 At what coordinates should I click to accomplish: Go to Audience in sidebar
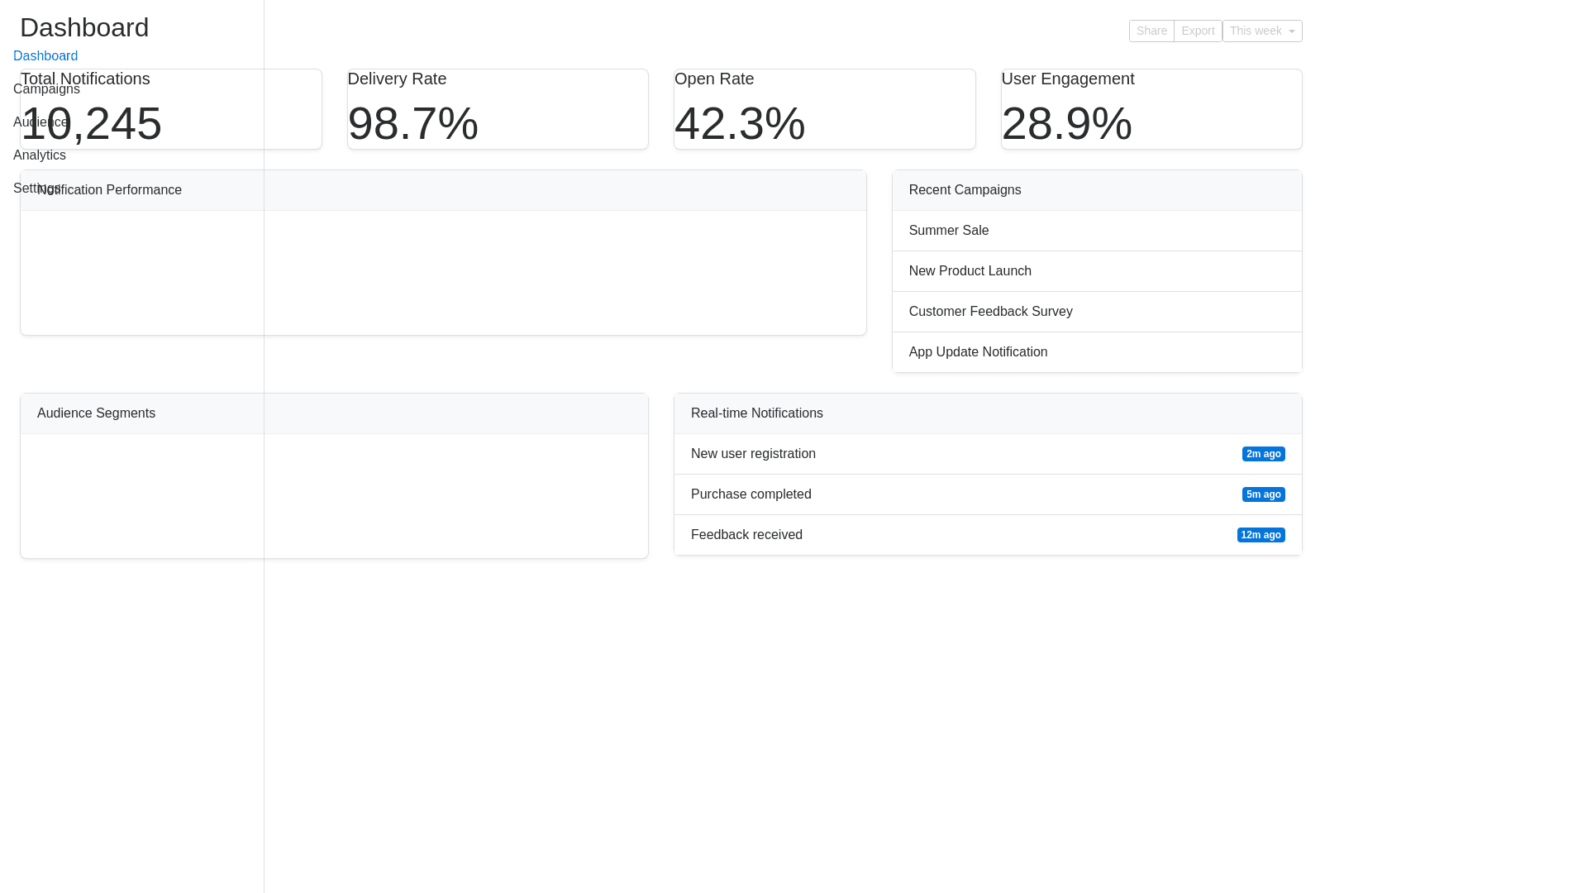tap(40, 122)
